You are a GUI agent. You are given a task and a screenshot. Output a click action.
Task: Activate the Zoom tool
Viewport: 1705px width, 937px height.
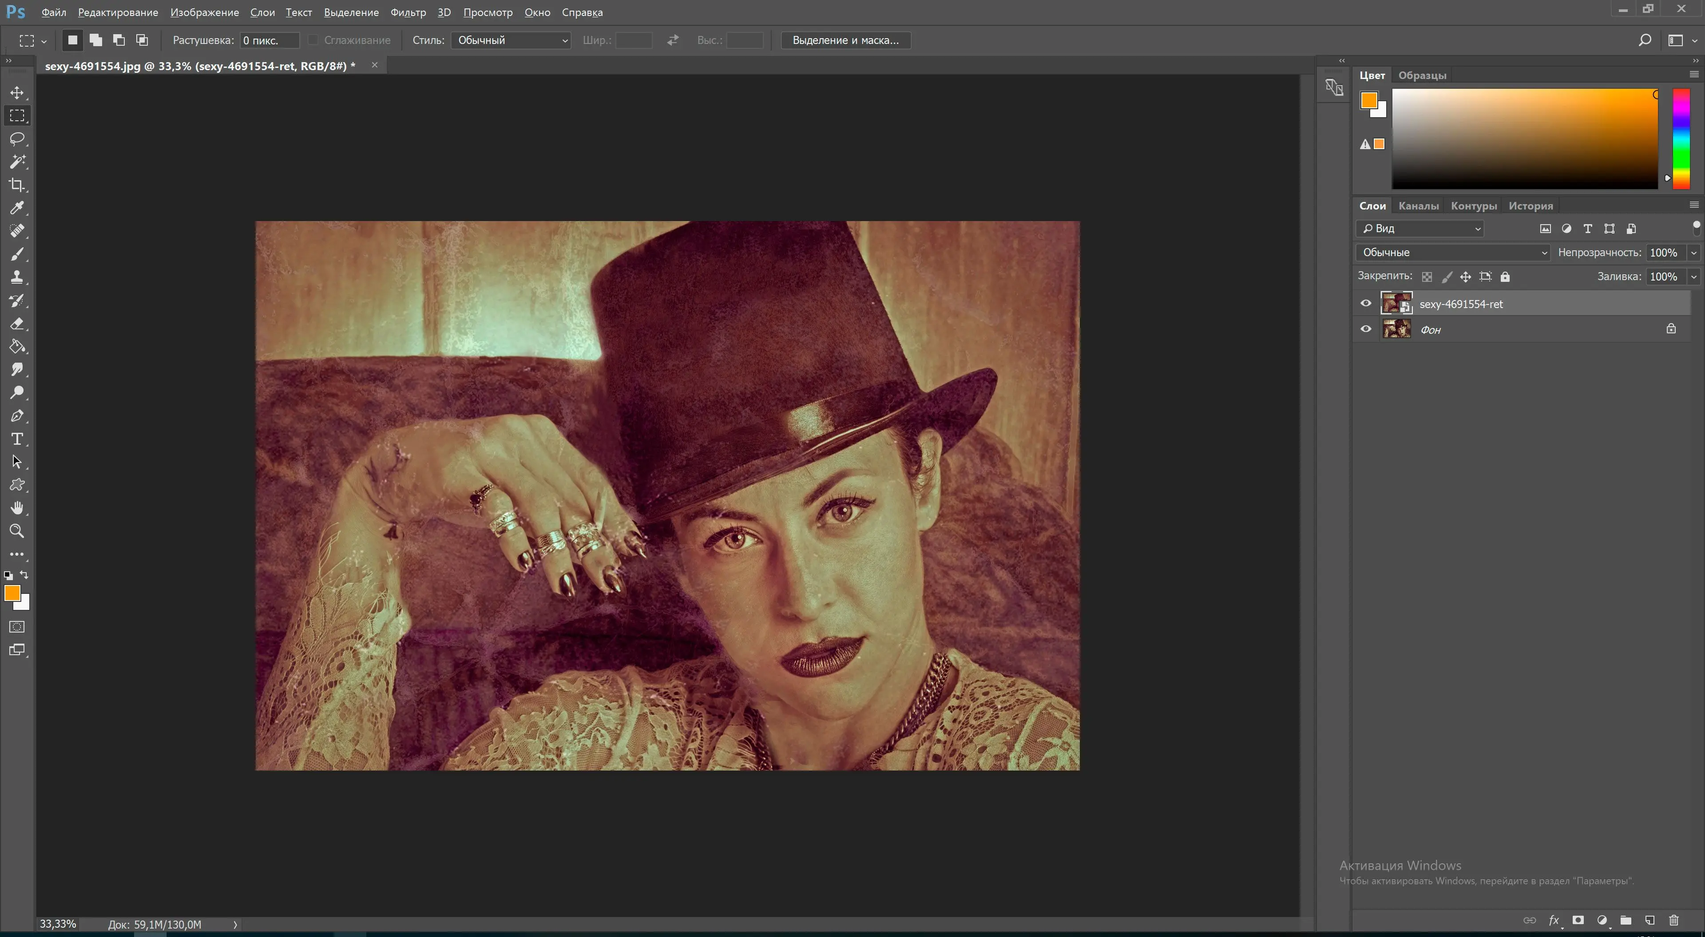point(17,530)
